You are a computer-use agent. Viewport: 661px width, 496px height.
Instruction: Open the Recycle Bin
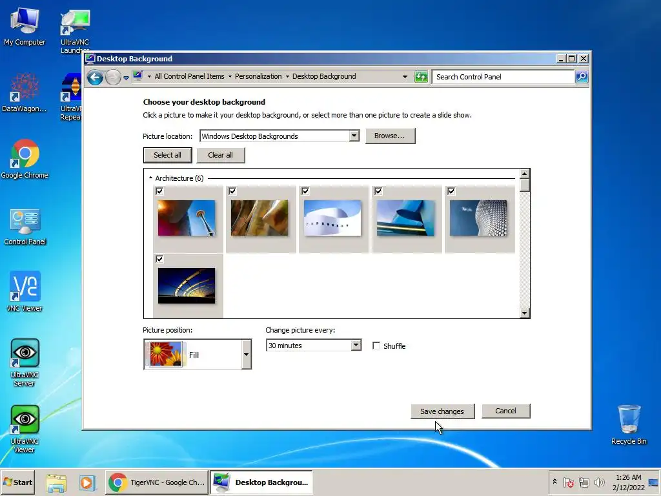point(629,425)
